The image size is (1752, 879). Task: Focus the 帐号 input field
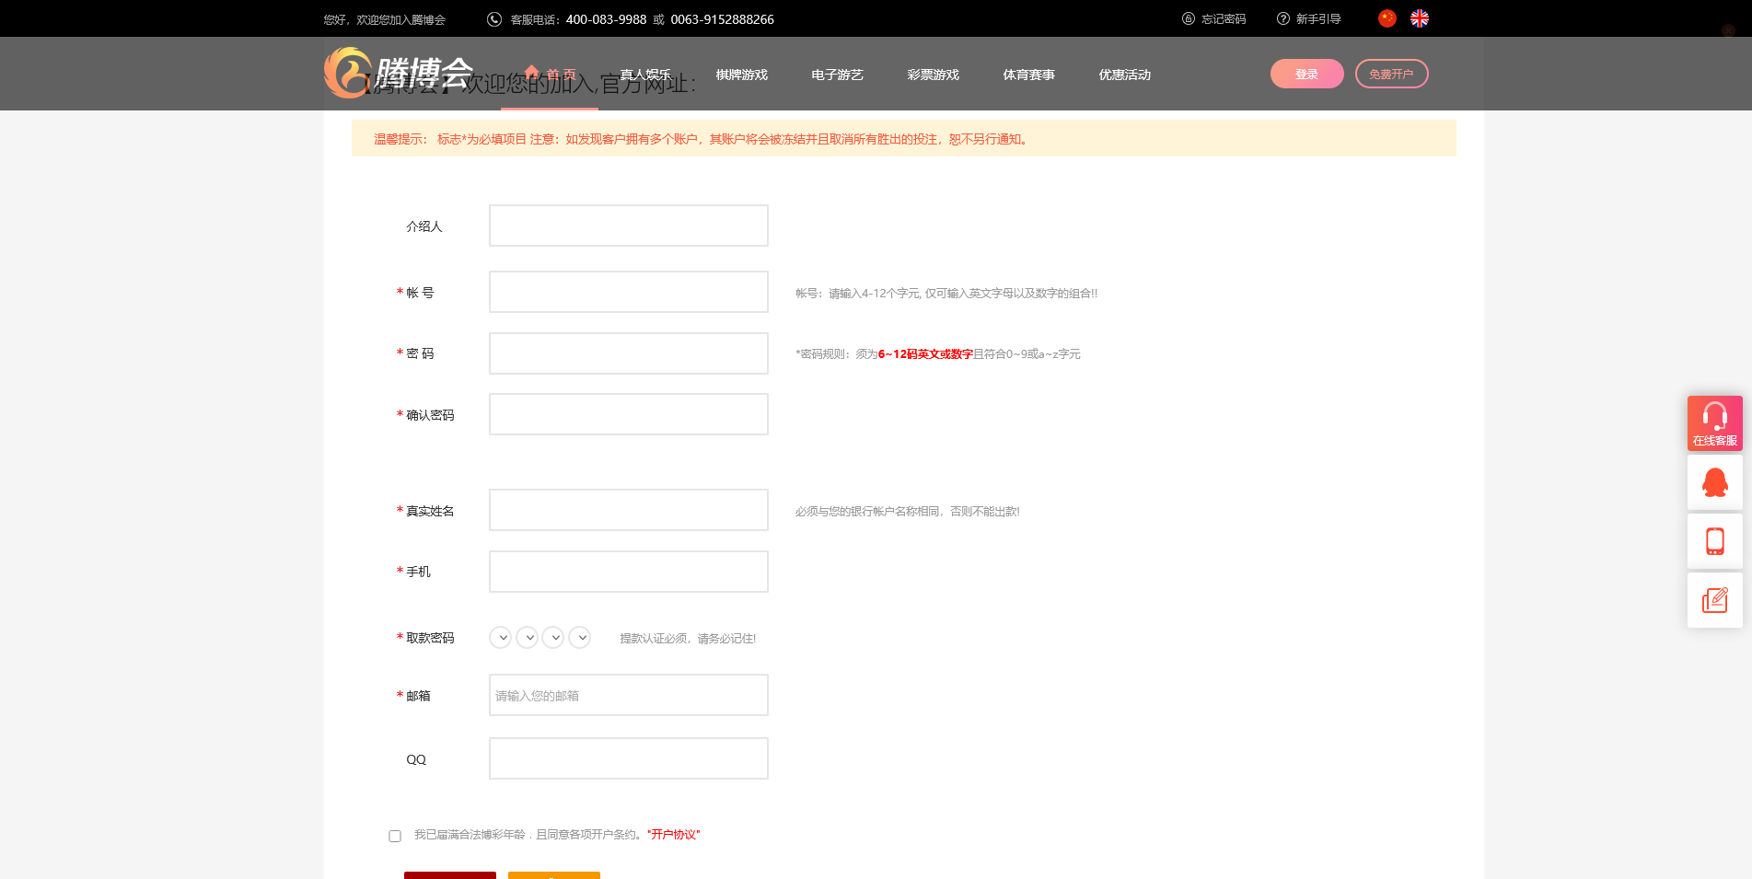point(629,292)
